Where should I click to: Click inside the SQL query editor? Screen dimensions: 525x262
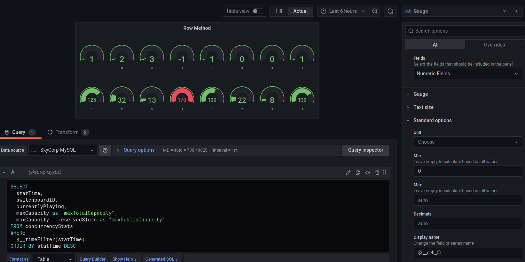198,216
